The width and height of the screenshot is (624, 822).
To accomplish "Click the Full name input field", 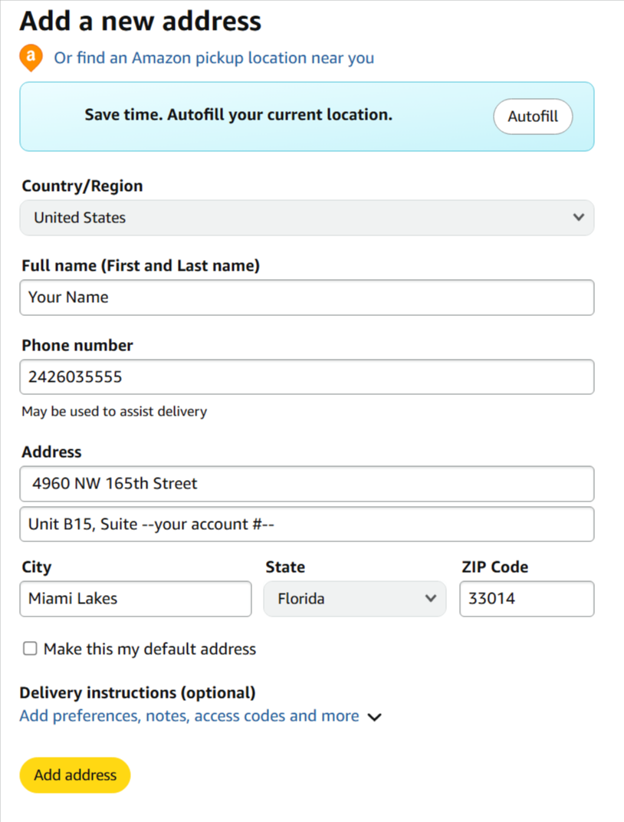I will point(307,298).
